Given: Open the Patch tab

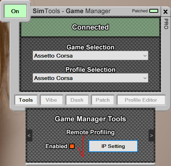Looking at the screenshot, I should [103, 100].
